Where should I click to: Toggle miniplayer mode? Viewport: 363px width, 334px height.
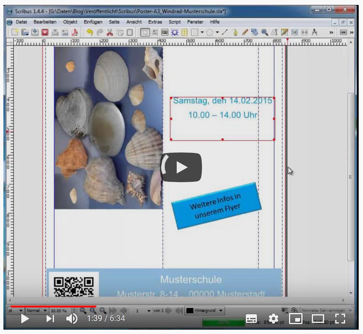coord(296,319)
